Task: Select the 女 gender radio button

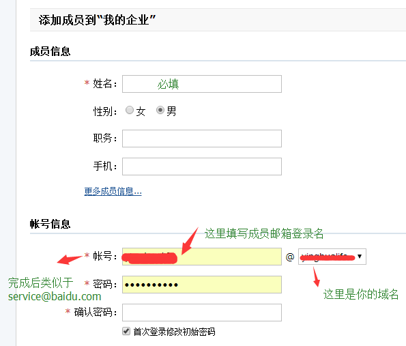Action: tap(130, 110)
